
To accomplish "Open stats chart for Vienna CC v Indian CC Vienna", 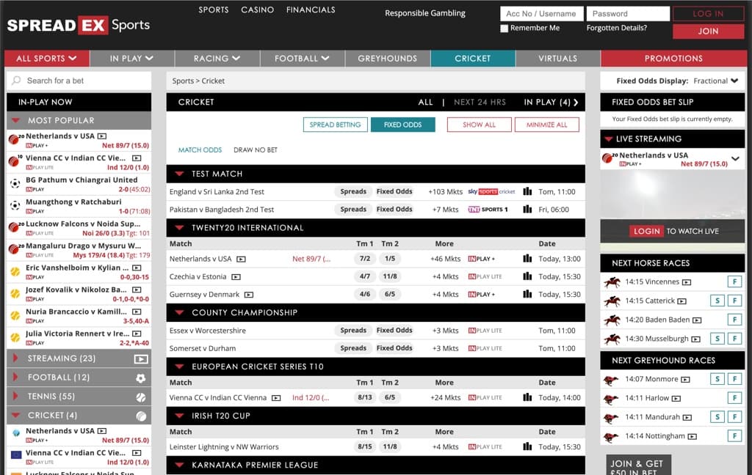I will point(527,397).
